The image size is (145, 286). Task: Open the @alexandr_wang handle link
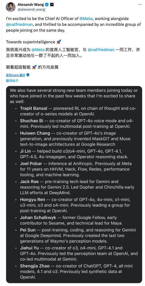tap(31, 9)
